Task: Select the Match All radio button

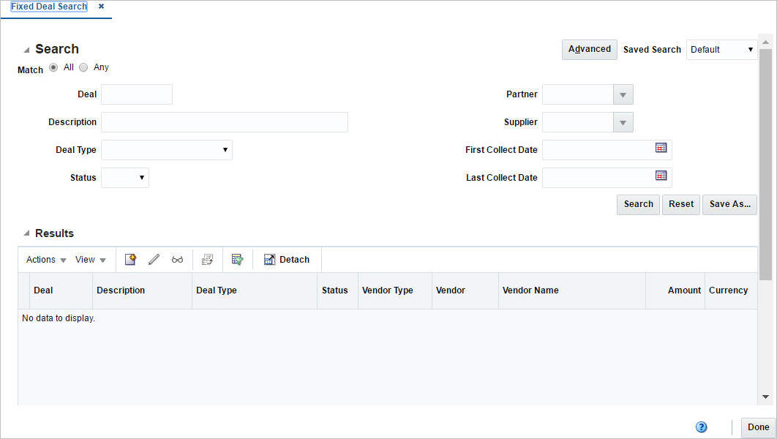Action: [x=53, y=67]
